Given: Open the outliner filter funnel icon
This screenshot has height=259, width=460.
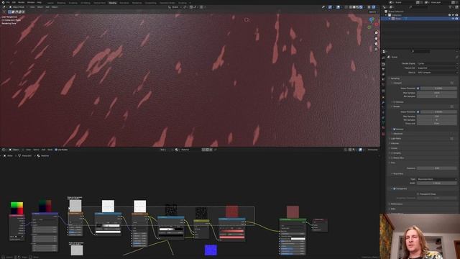Looking at the screenshot, I should [450, 7].
